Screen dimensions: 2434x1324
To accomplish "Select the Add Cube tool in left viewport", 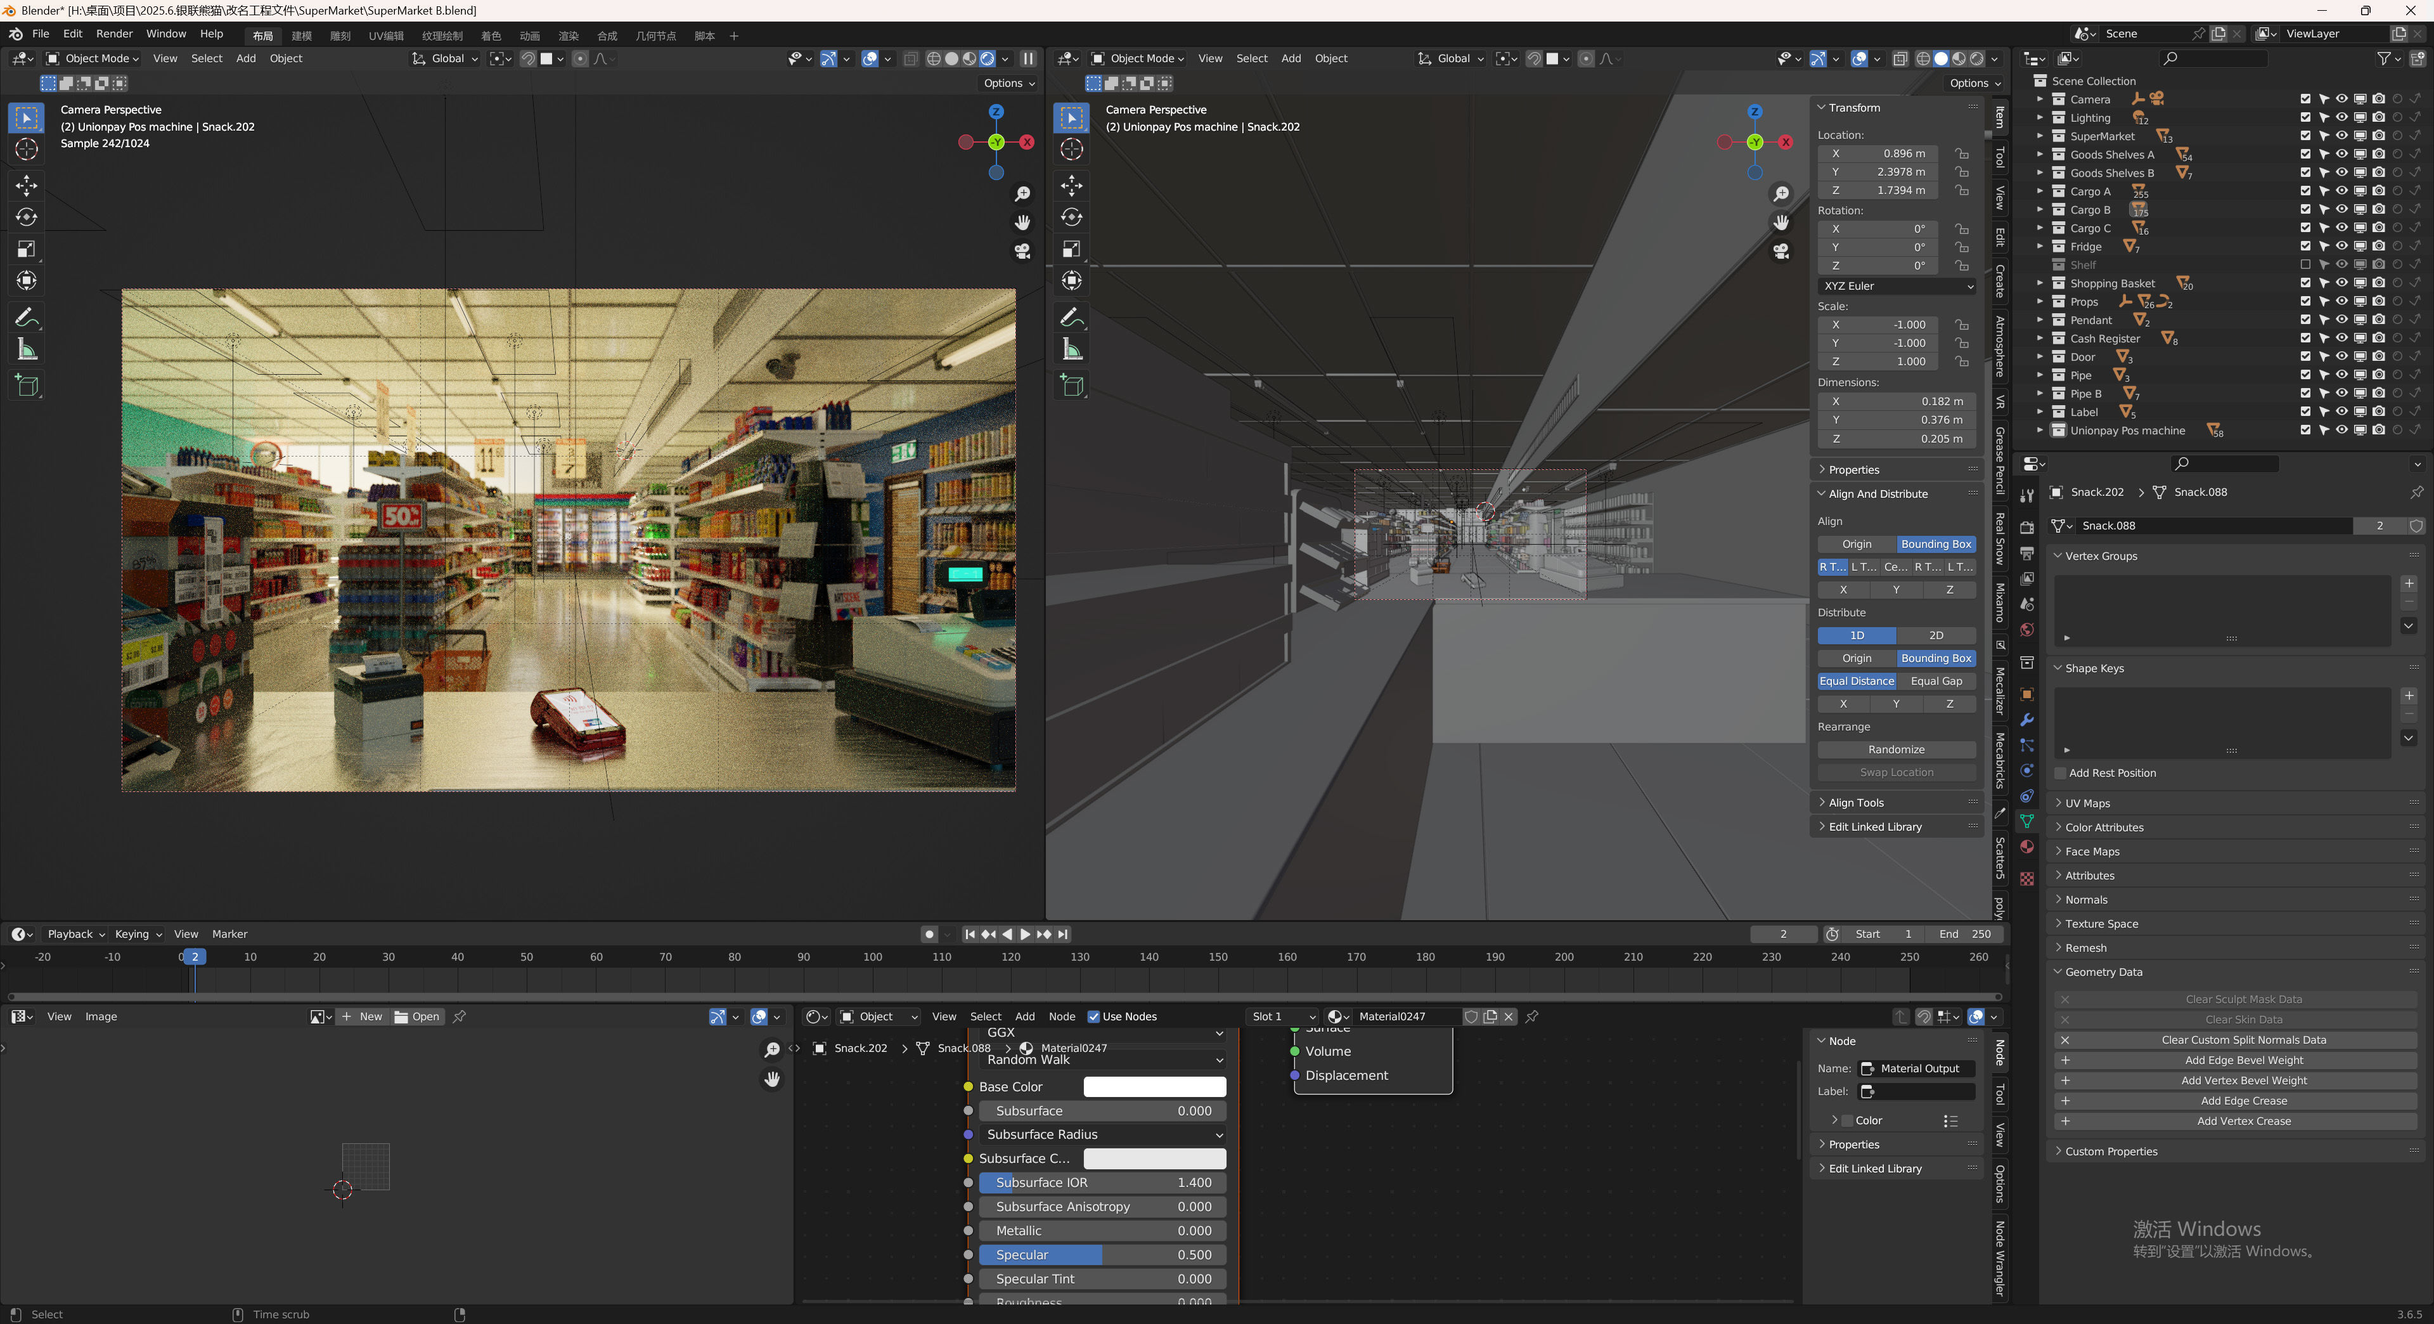I will click(x=27, y=386).
